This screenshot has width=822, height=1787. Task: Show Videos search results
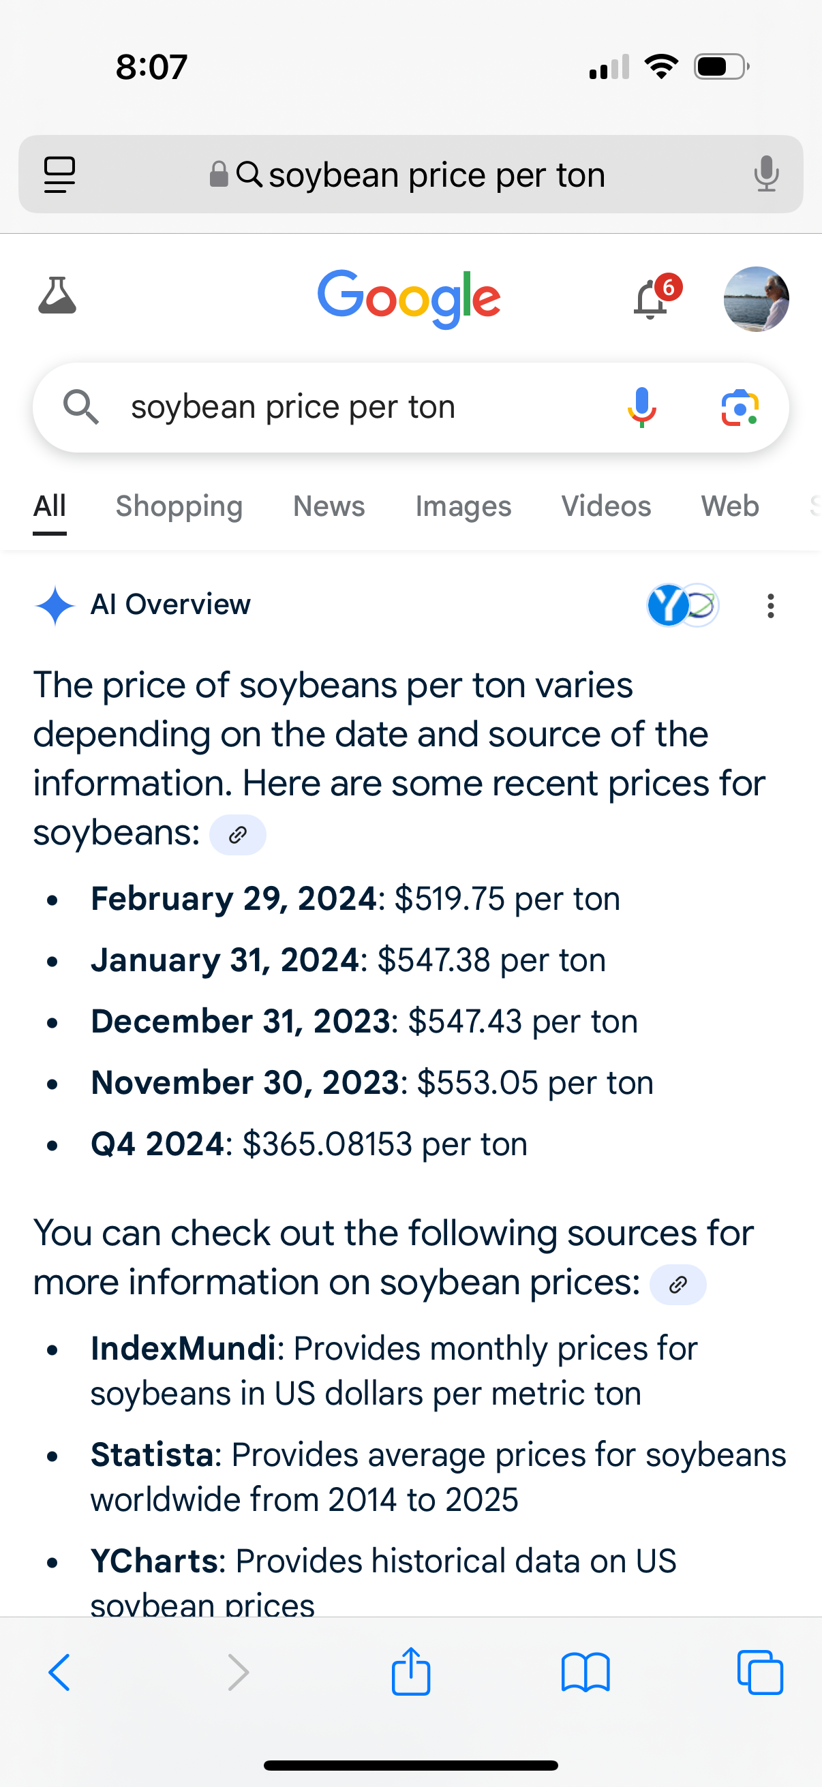[605, 506]
